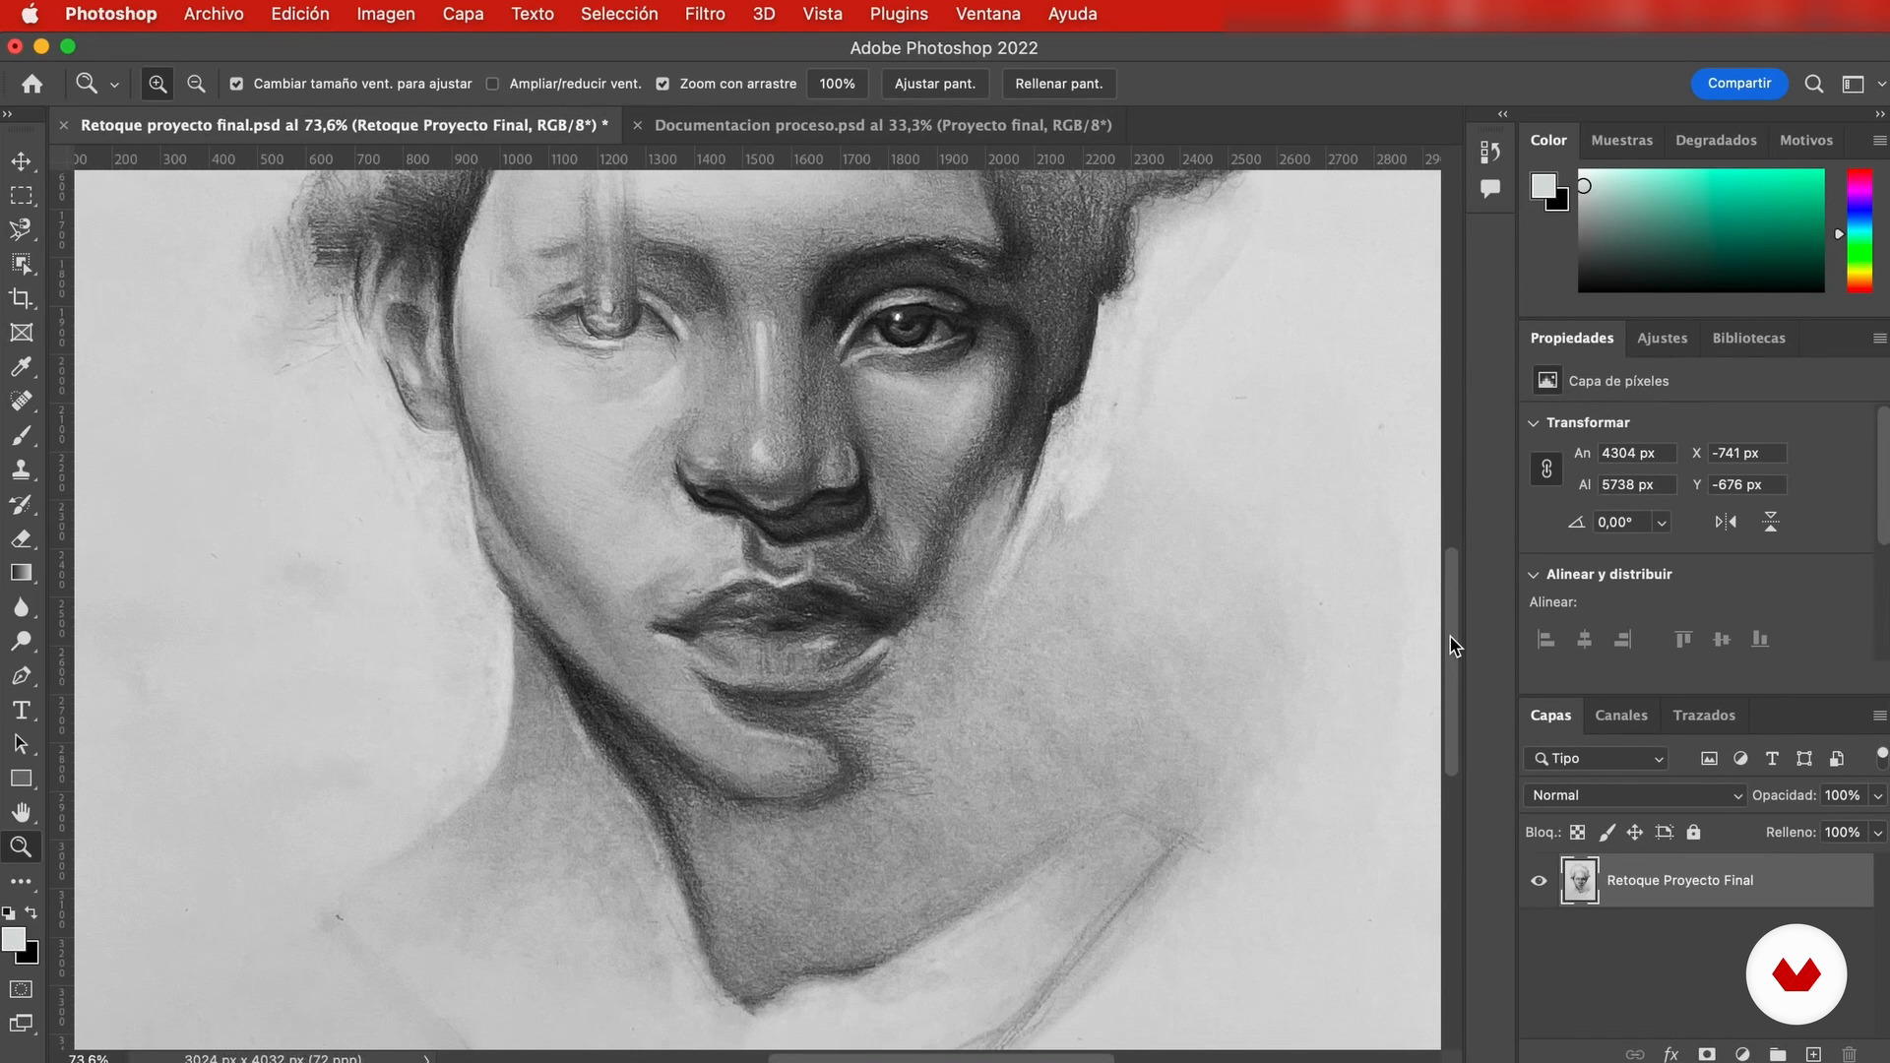Open the search icon next to Compartir
This screenshot has width=1890, height=1063.
[1813, 84]
